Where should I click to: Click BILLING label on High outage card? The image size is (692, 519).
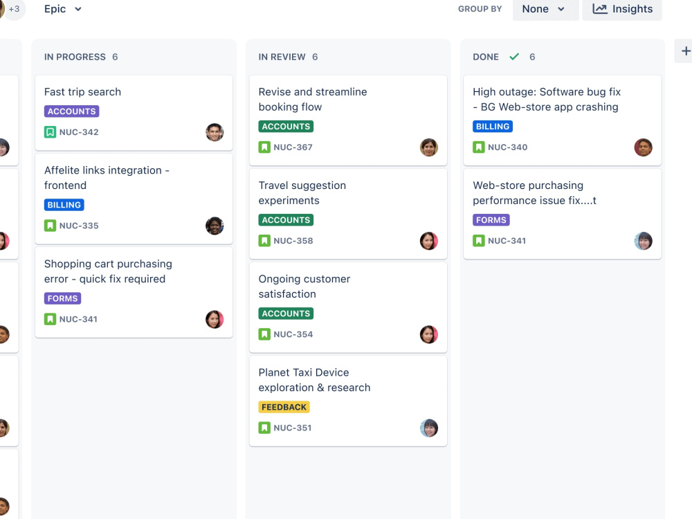pos(493,126)
